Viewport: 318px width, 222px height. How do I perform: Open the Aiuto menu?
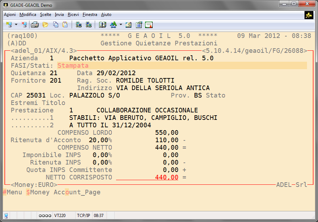point(106,15)
